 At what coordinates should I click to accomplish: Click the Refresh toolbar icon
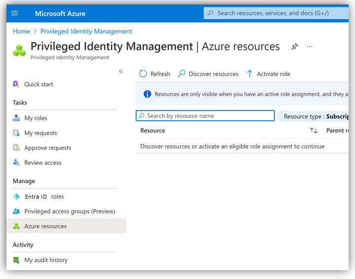coord(143,74)
